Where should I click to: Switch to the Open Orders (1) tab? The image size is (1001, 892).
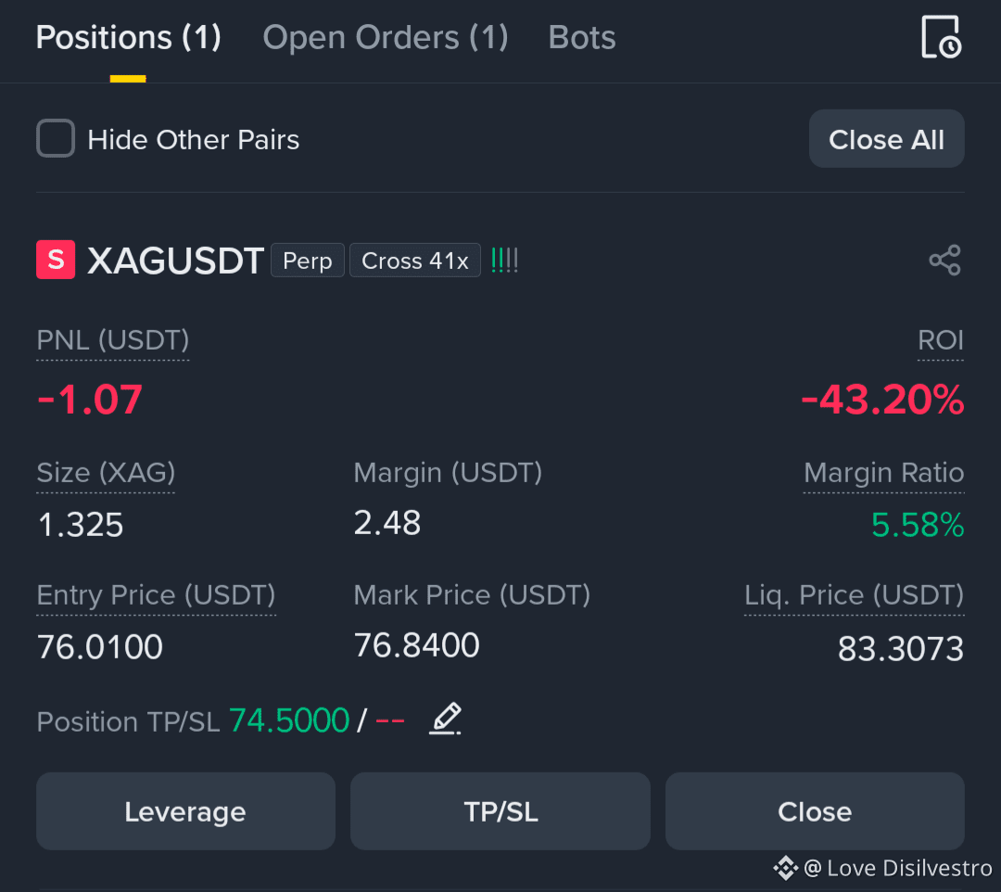tap(386, 37)
